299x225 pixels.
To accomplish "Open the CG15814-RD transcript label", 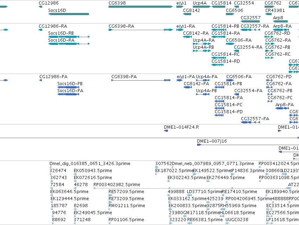I will (226, 61).
